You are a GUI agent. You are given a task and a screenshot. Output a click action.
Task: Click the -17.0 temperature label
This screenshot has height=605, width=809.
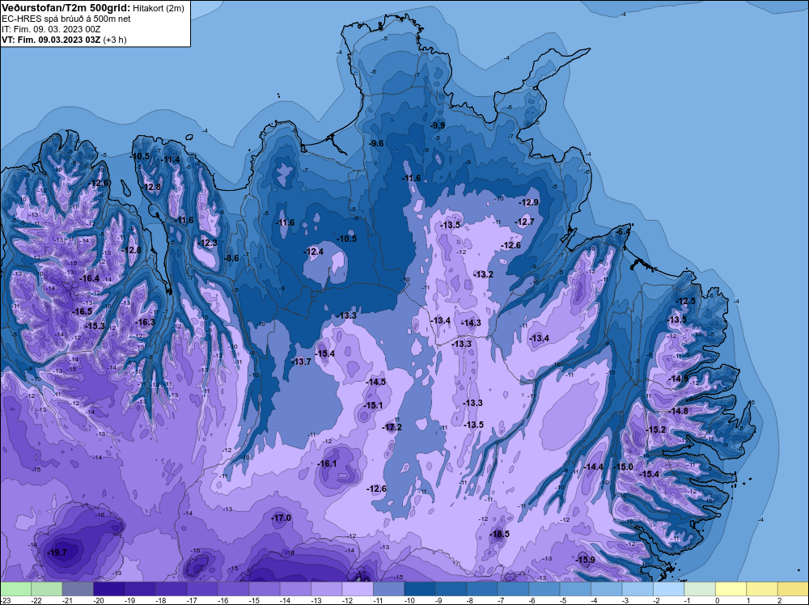[x=282, y=518]
